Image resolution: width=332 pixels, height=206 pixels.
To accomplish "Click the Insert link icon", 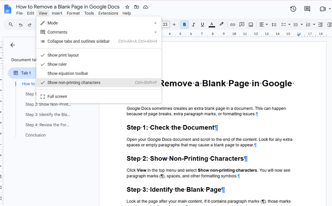I will (233, 25).
